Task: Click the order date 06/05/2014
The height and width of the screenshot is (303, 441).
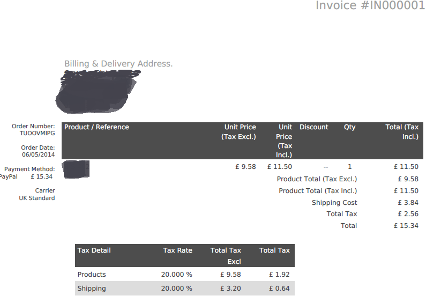Action: pyautogui.click(x=38, y=154)
